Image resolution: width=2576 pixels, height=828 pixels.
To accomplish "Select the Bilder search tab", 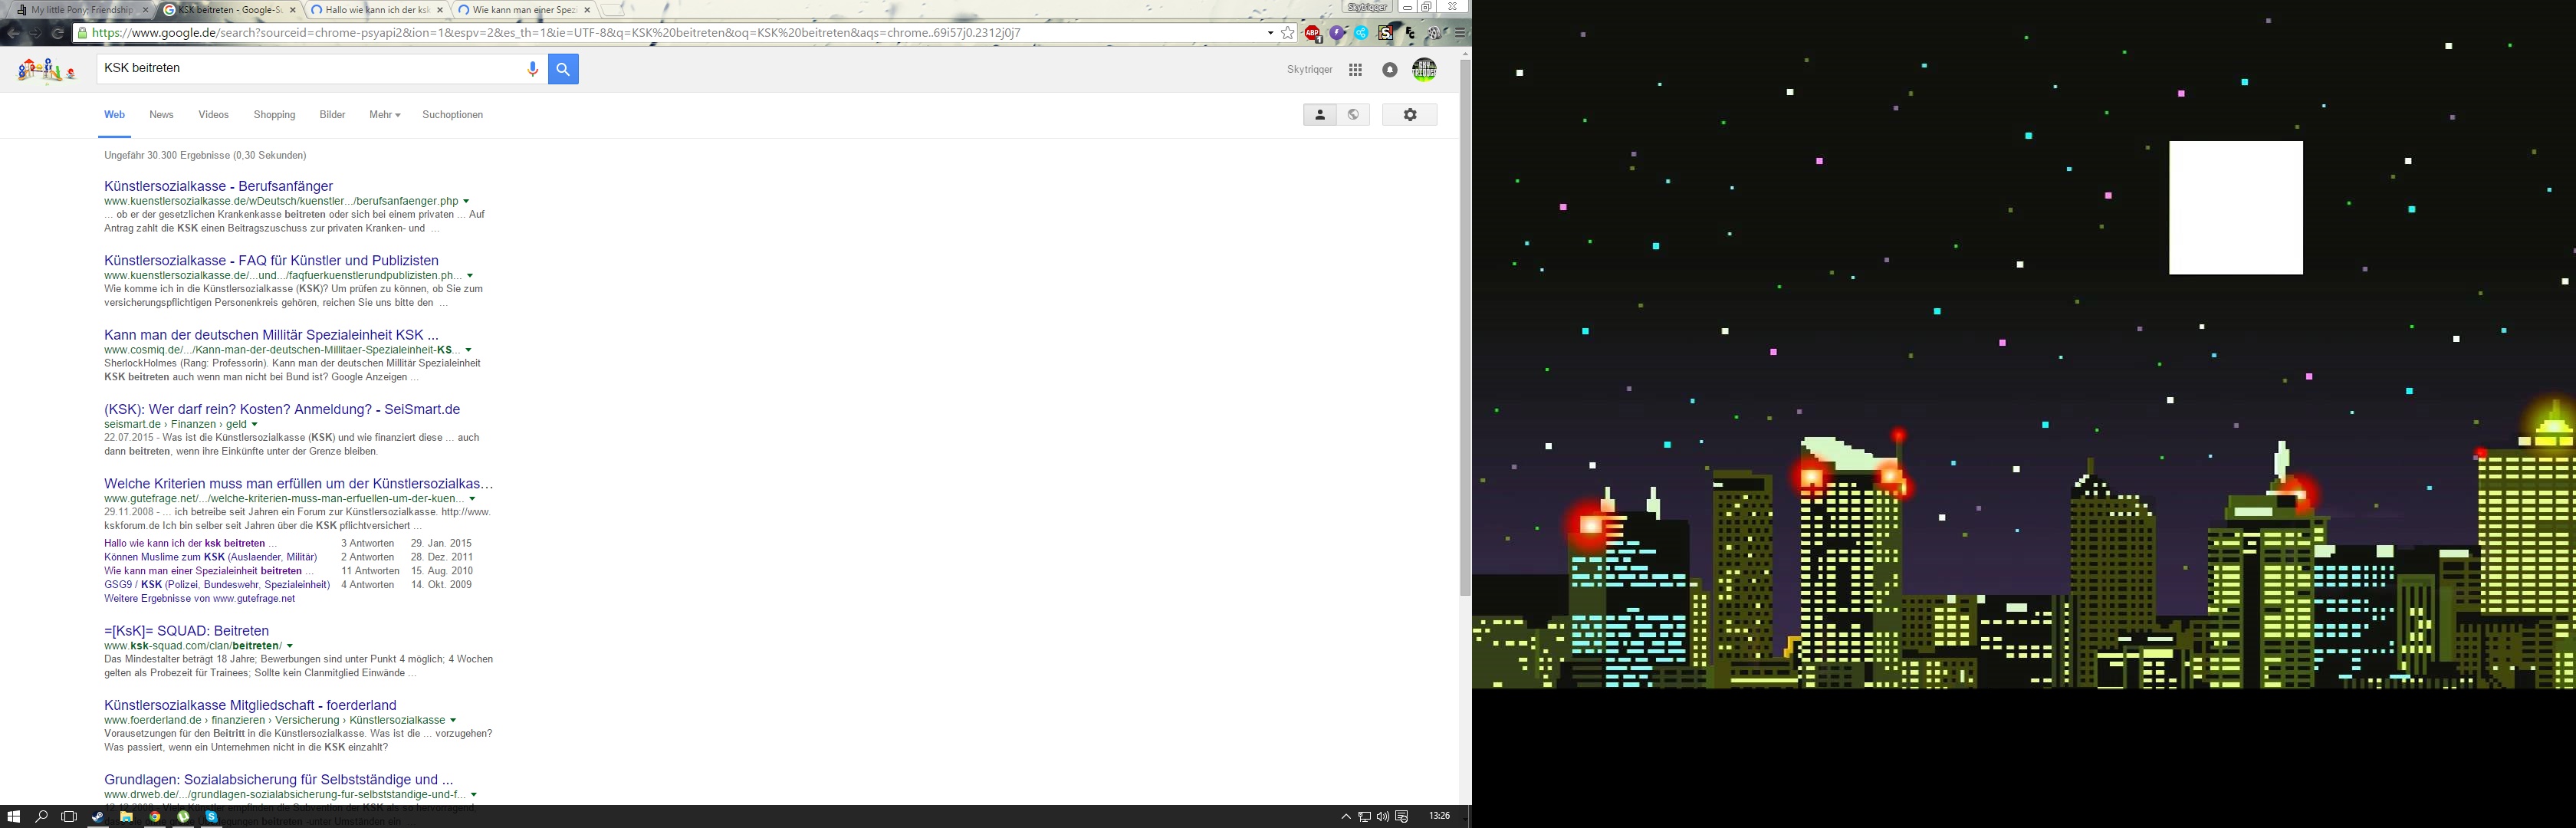I will [332, 115].
